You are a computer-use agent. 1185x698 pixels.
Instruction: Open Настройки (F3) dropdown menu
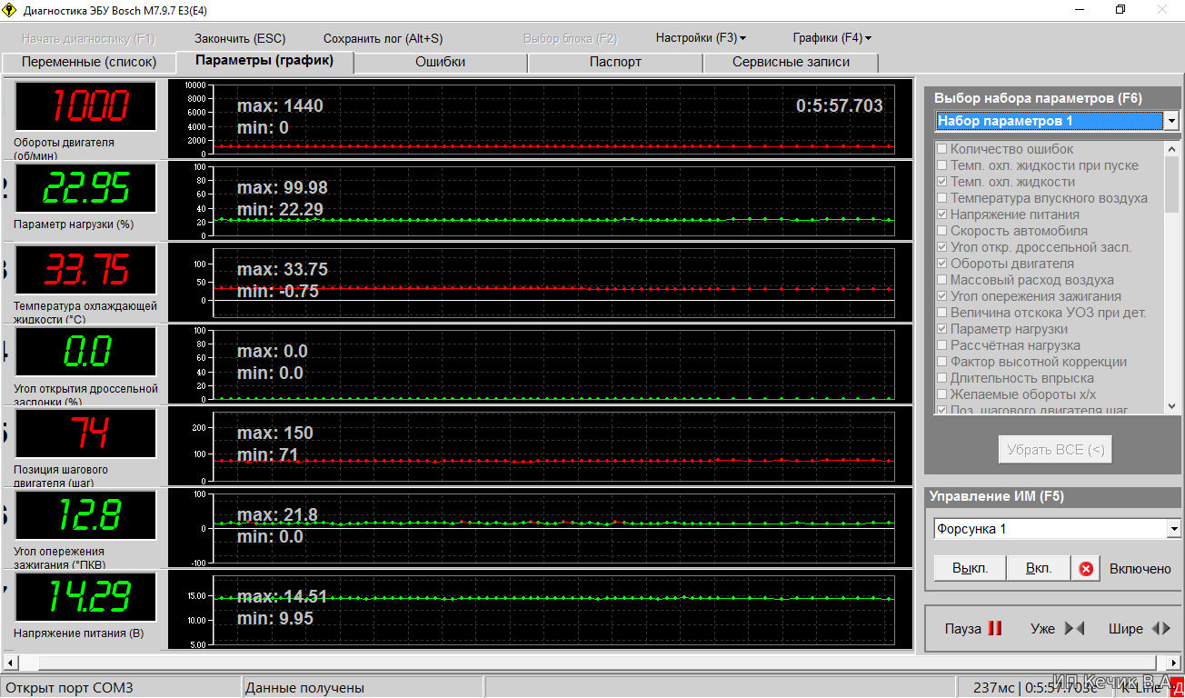pyautogui.click(x=701, y=38)
